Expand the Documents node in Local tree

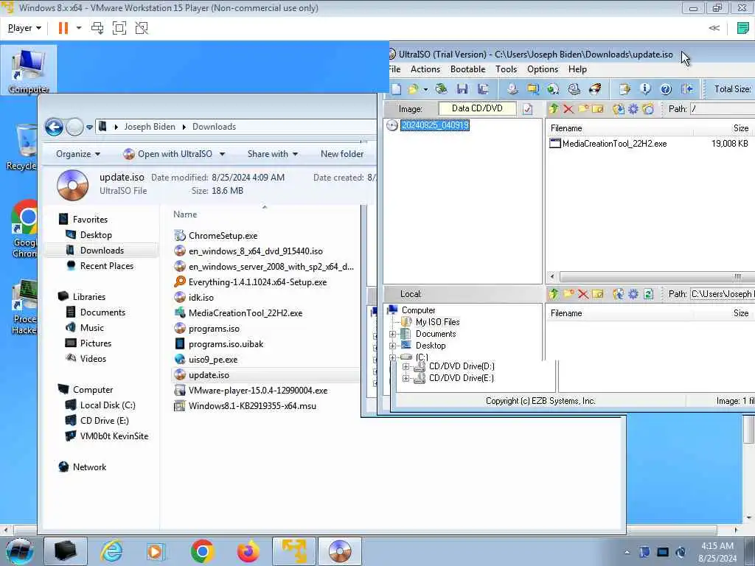point(392,334)
